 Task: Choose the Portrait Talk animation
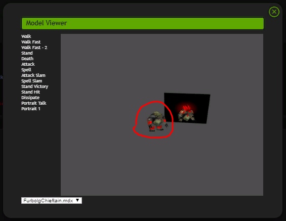click(34, 103)
